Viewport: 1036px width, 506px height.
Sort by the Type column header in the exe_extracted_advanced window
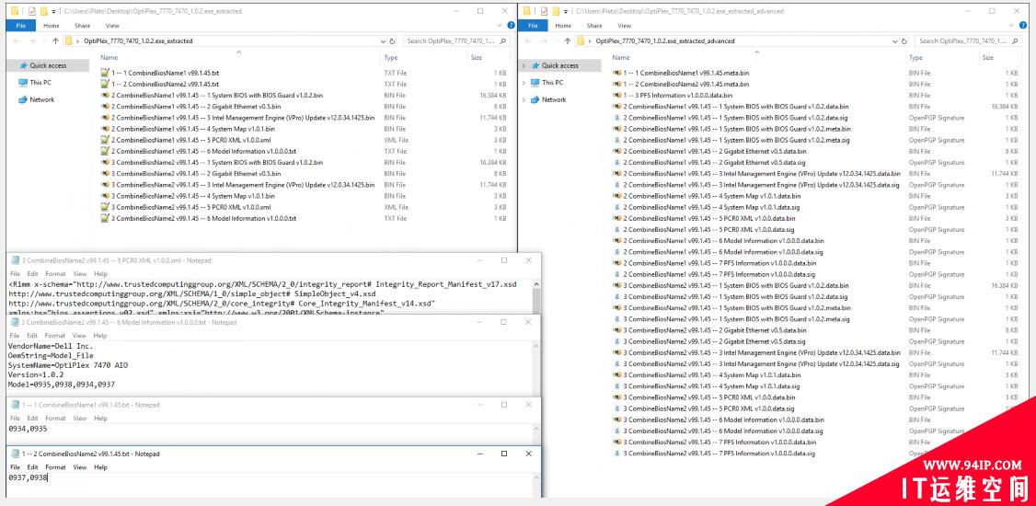coord(916,57)
